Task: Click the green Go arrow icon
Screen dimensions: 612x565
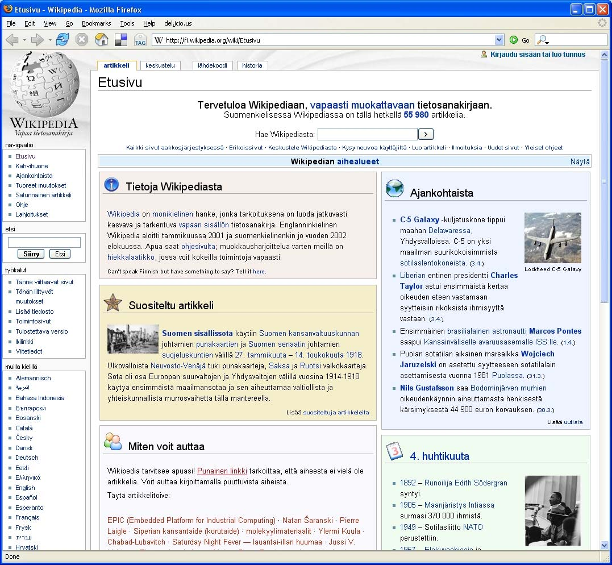Action: [514, 40]
